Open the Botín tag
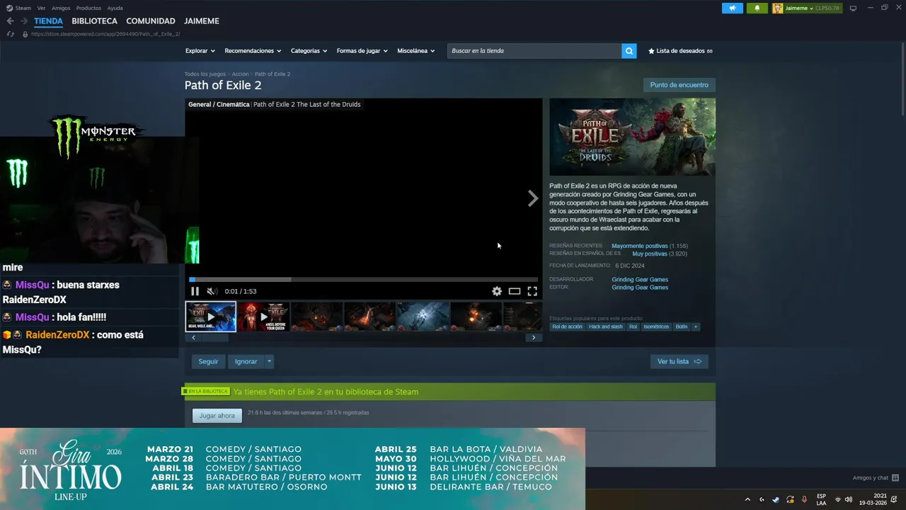Viewport: 906px width, 510px height. click(681, 327)
